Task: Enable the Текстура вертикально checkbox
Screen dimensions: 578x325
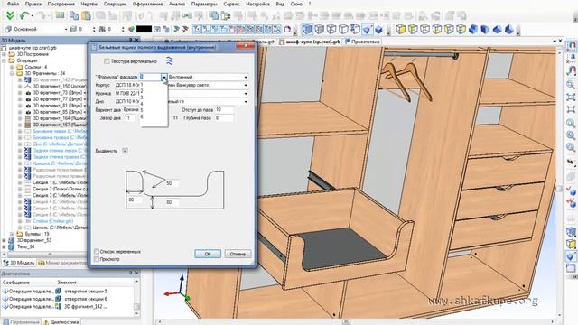Action: pyautogui.click(x=107, y=61)
